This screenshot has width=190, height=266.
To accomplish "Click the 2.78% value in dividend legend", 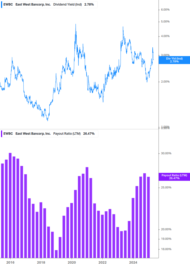I will (89, 4).
